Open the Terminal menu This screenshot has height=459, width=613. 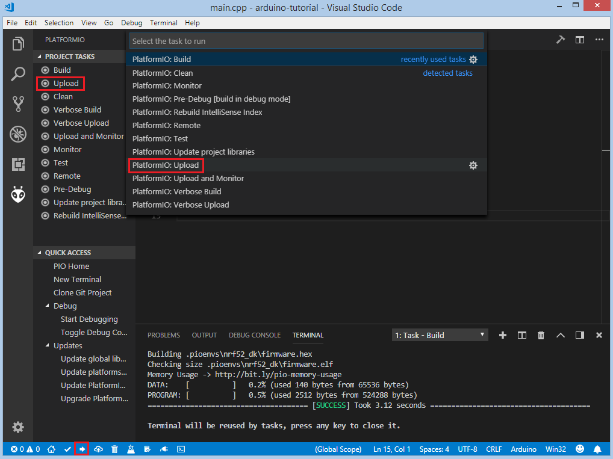point(163,23)
